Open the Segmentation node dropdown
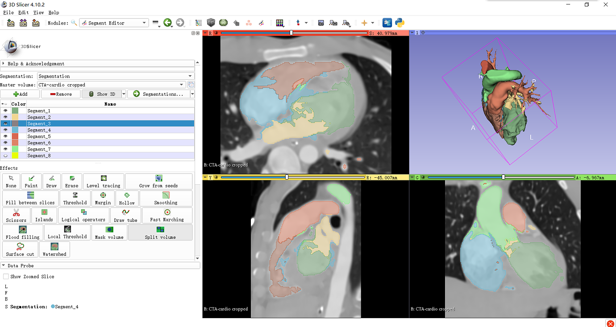 click(116, 76)
